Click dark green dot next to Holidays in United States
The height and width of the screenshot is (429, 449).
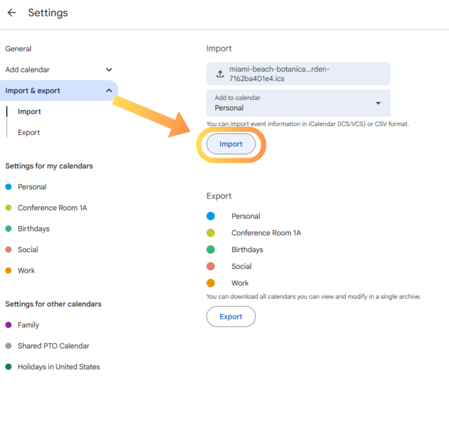(x=9, y=367)
